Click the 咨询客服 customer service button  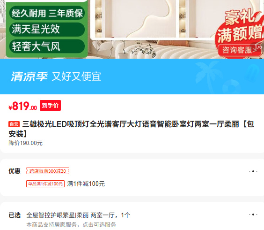(x=237, y=50)
